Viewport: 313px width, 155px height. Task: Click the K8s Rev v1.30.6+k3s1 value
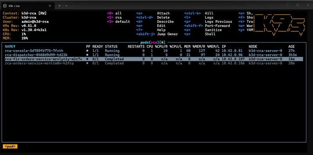(34, 30)
